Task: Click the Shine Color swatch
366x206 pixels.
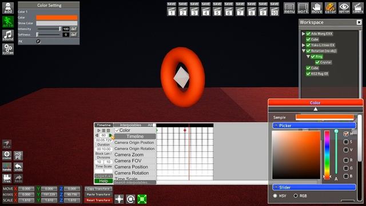Action: click(x=57, y=23)
